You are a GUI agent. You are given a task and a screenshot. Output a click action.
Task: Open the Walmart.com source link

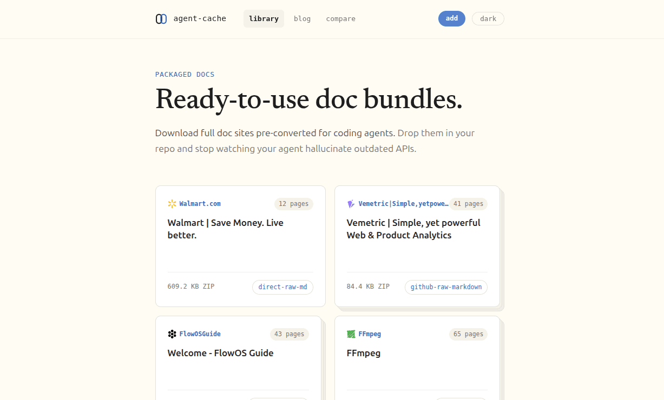pos(200,204)
